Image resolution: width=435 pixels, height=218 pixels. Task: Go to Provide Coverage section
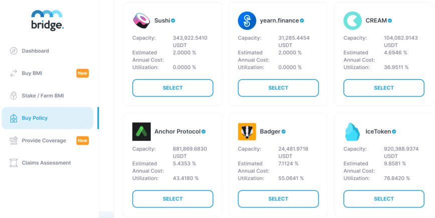[x=44, y=140]
